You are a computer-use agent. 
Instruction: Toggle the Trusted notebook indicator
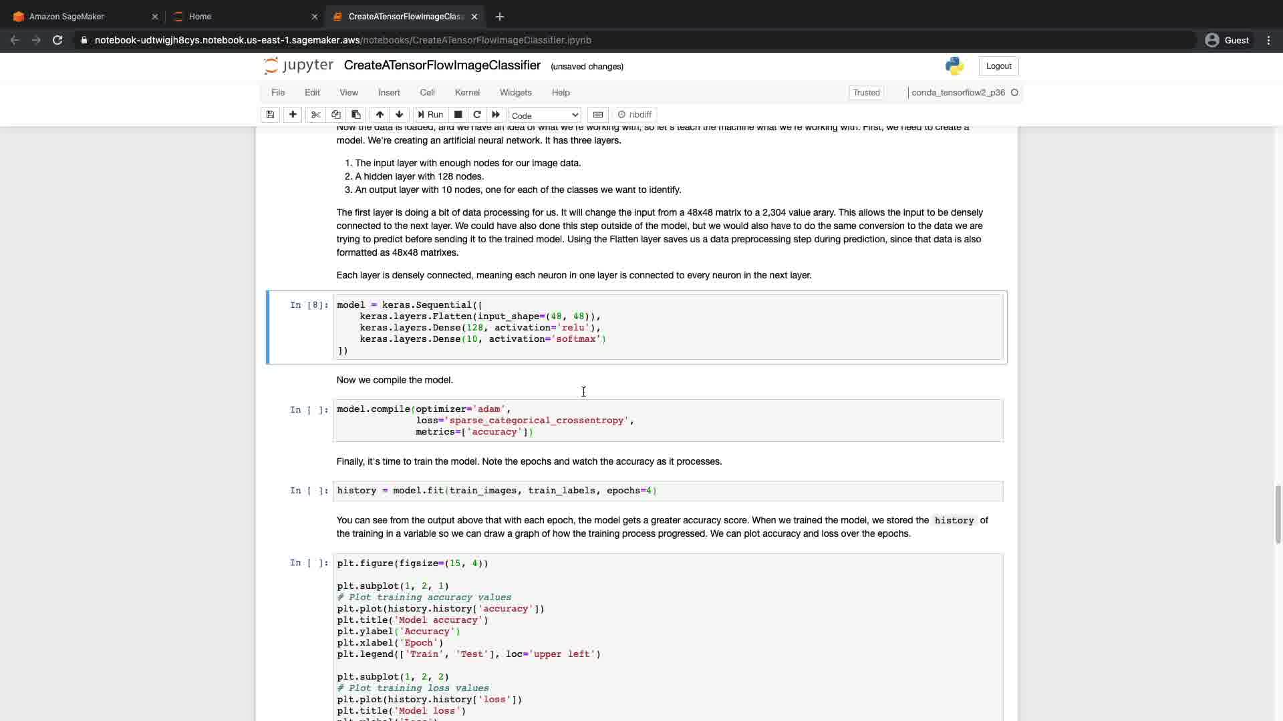click(x=866, y=93)
